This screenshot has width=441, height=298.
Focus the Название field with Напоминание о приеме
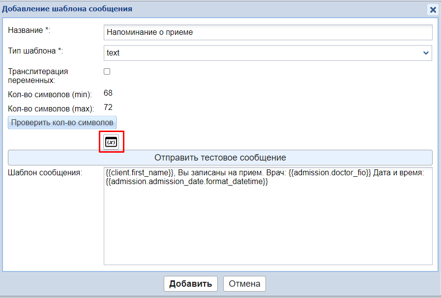point(267,32)
